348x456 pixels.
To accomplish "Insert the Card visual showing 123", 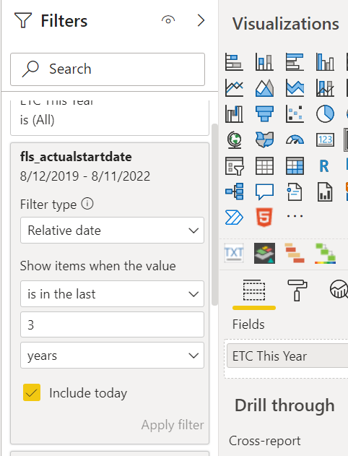I will [x=325, y=140].
